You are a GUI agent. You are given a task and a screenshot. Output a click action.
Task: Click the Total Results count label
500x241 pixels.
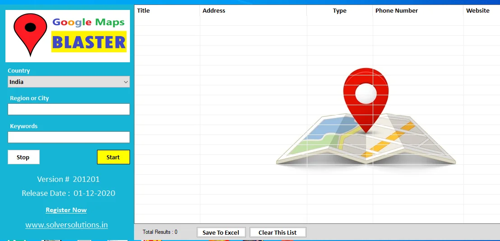[160, 232]
